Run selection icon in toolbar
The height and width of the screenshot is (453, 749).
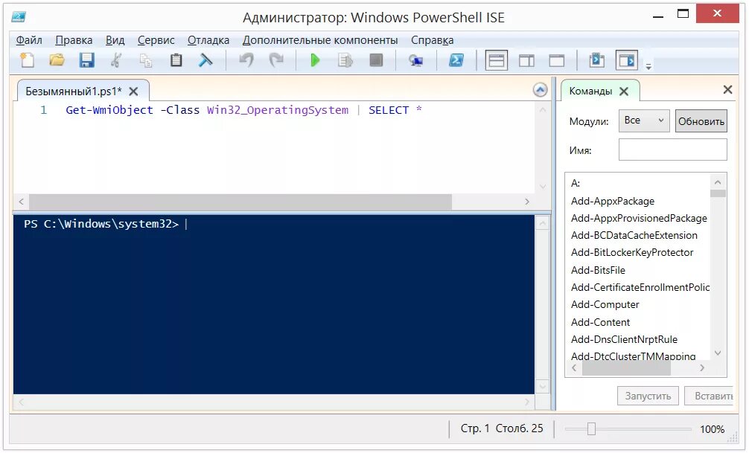pos(345,60)
